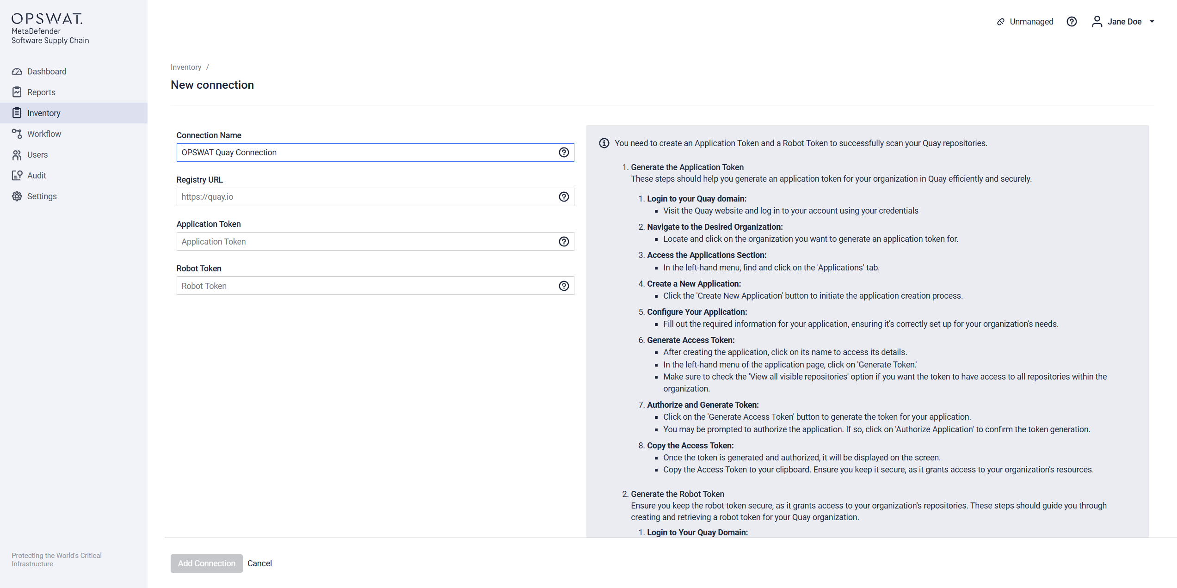Cancel the new connection form
The width and height of the screenshot is (1177, 588).
(259, 563)
